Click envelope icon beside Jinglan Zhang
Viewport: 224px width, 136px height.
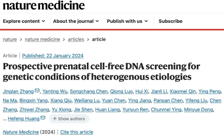point(37,91)
